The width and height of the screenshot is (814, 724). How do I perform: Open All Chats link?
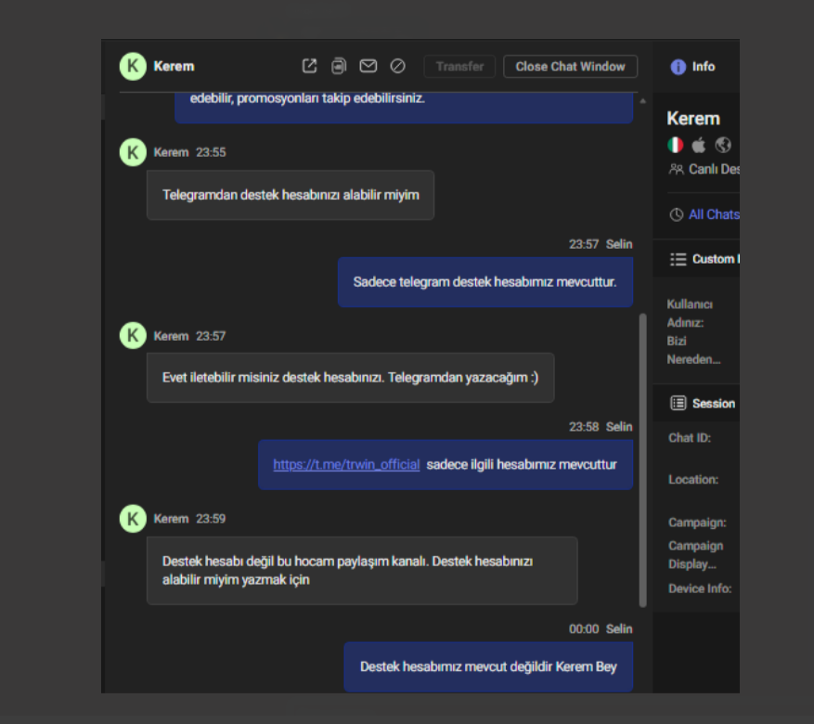point(714,214)
